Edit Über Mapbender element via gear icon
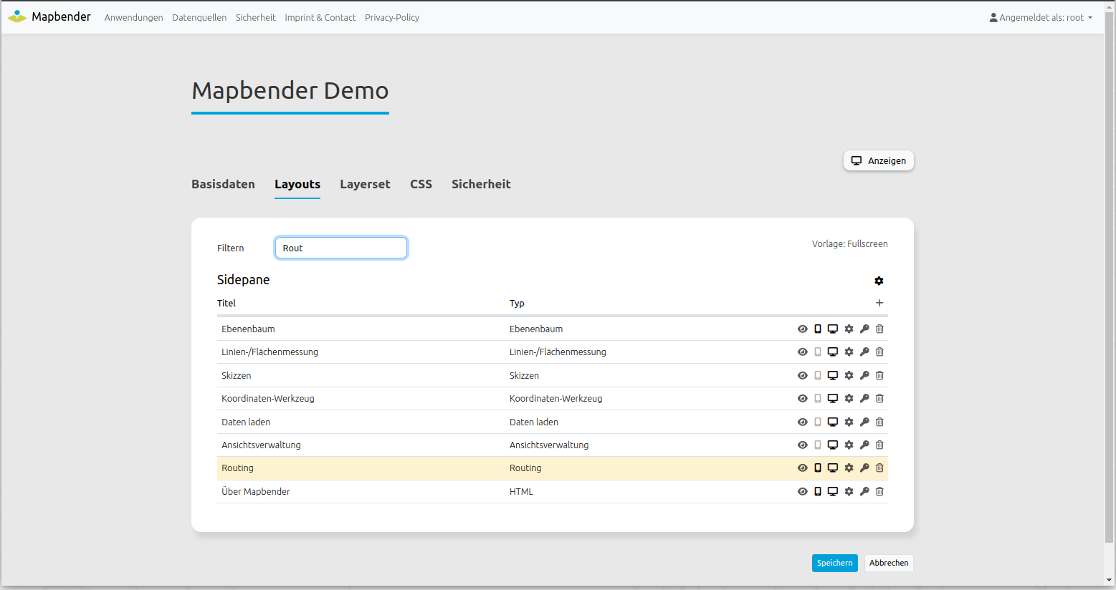Viewport: 1116px width, 590px height. tap(849, 491)
